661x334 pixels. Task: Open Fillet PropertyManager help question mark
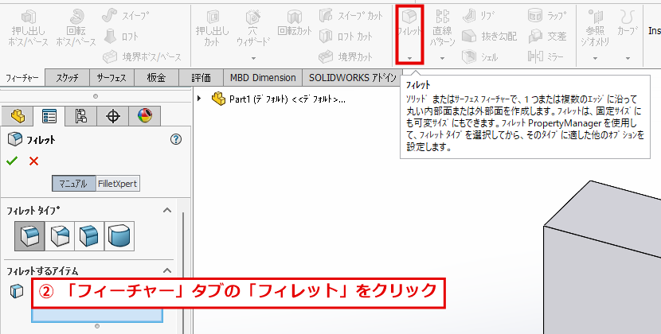[176, 139]
